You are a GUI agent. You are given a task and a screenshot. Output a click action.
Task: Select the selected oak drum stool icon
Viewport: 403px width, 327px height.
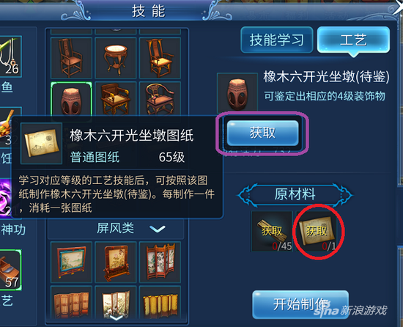click(x=71, y=100)
